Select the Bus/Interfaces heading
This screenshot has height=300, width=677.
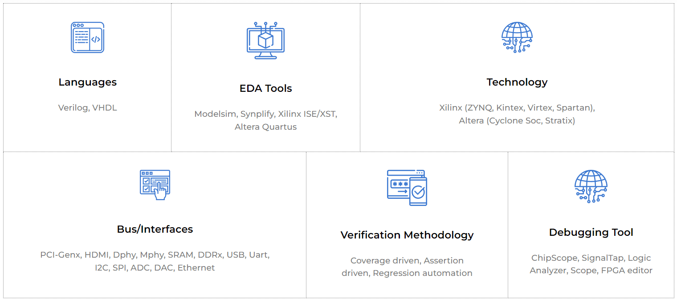click(155, 229)
